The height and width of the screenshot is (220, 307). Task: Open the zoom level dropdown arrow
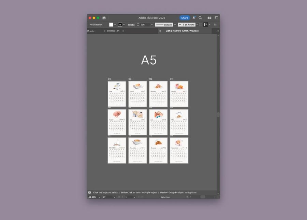[100, 197]
